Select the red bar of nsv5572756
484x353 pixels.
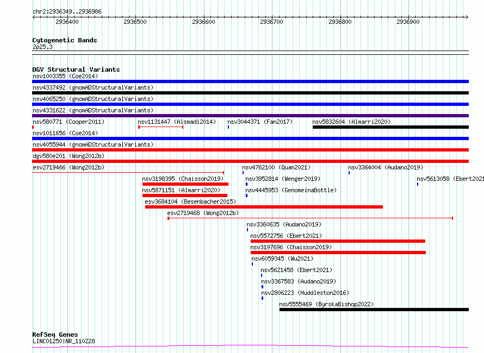(338, 241)
